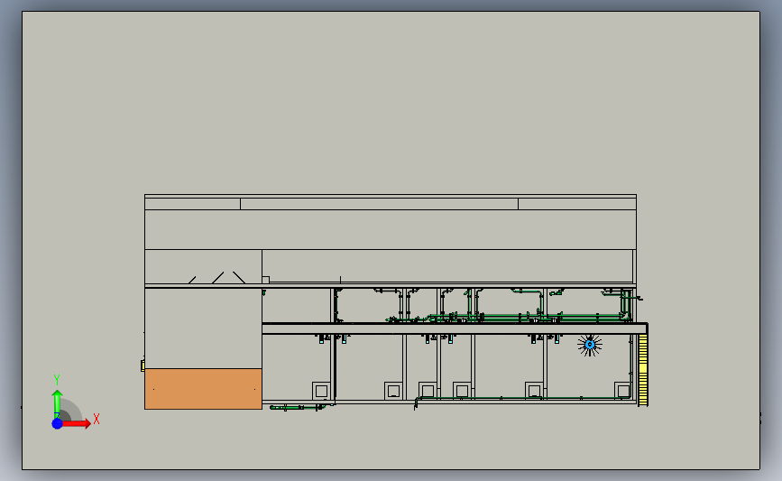
Task: Select the orange filled rectangle
Action: tap(203, 389)
